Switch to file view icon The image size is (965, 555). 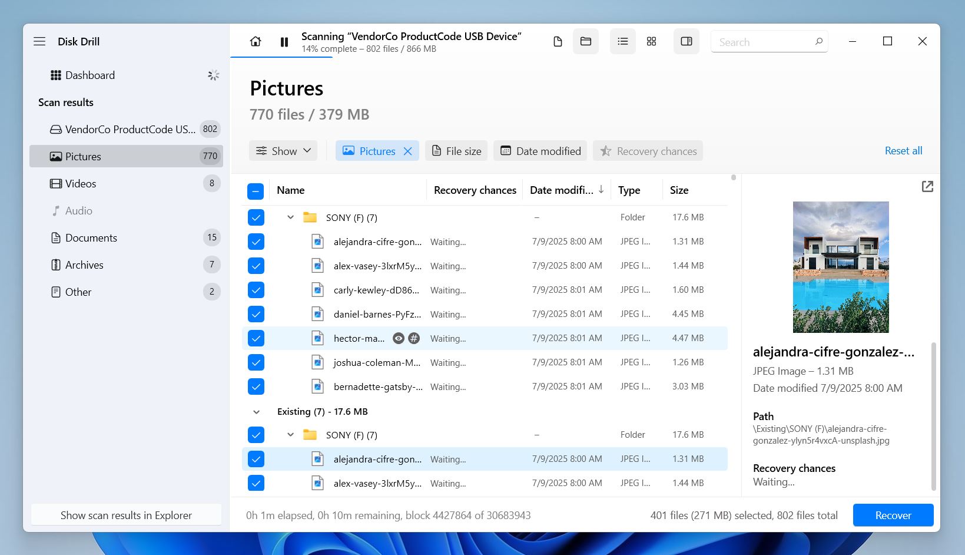(x=558, y=41)
